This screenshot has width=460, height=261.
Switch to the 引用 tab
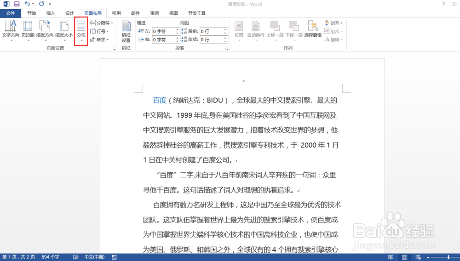click(x=116, y=13)
